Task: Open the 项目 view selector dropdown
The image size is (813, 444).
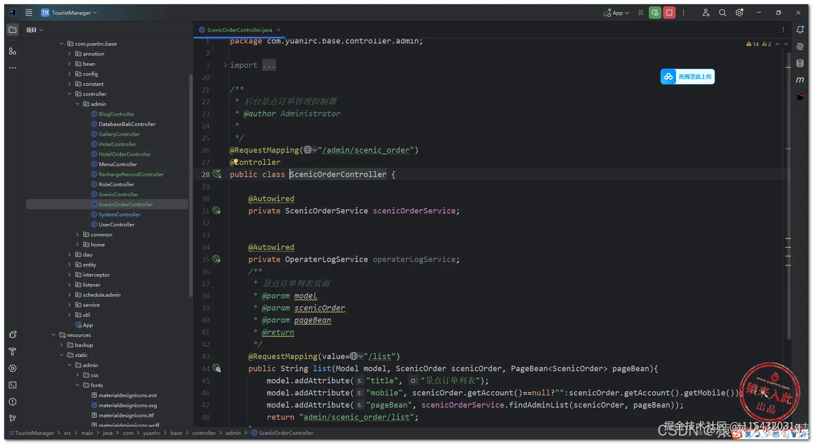Action: click(35, 30)
